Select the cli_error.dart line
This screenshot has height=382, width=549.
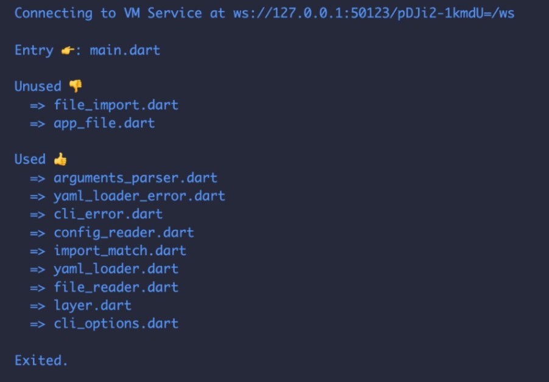[x=108, y=214]
